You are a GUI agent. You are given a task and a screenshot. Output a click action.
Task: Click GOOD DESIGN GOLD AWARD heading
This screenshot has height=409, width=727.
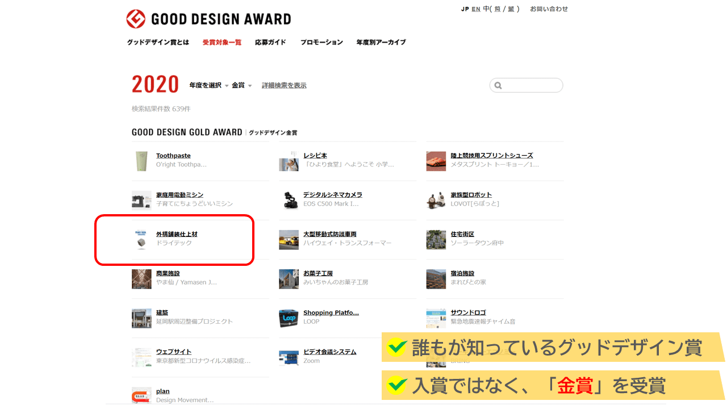click(187, 132)
